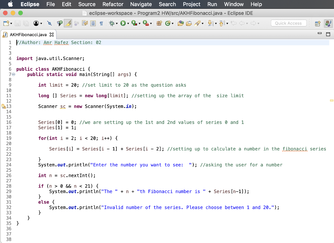Toggle Skip All Breakpoints
Image resolution: width=334 pixels, height=243 pixels.
49,23
